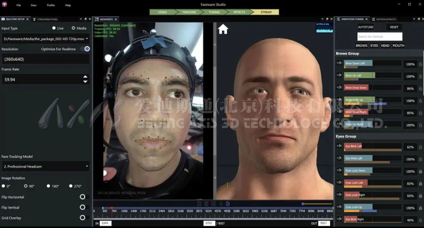Image resolution: width=424 pixels, height=228 pixels.
Task: Toggle Optimize For Realtime switch
Action: tap(85, 49)
